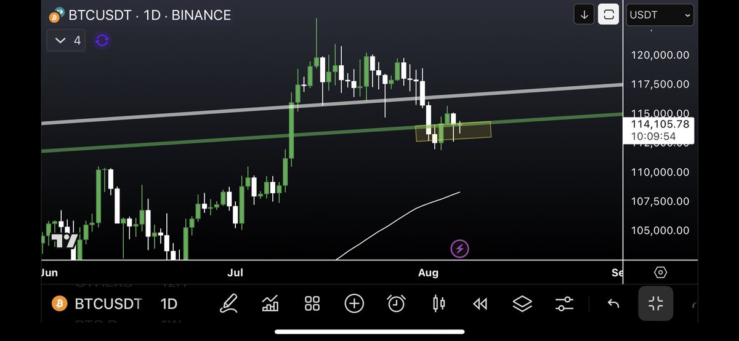Open chart settings sliders icon
Screen dimensions: 739x341
tap(564, 303)
